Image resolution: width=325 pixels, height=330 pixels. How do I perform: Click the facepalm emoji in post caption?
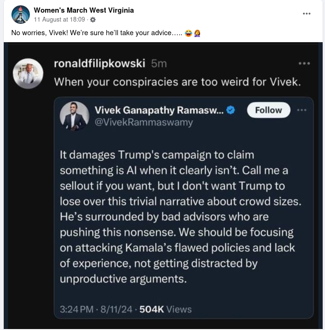[x=197, y=33]
